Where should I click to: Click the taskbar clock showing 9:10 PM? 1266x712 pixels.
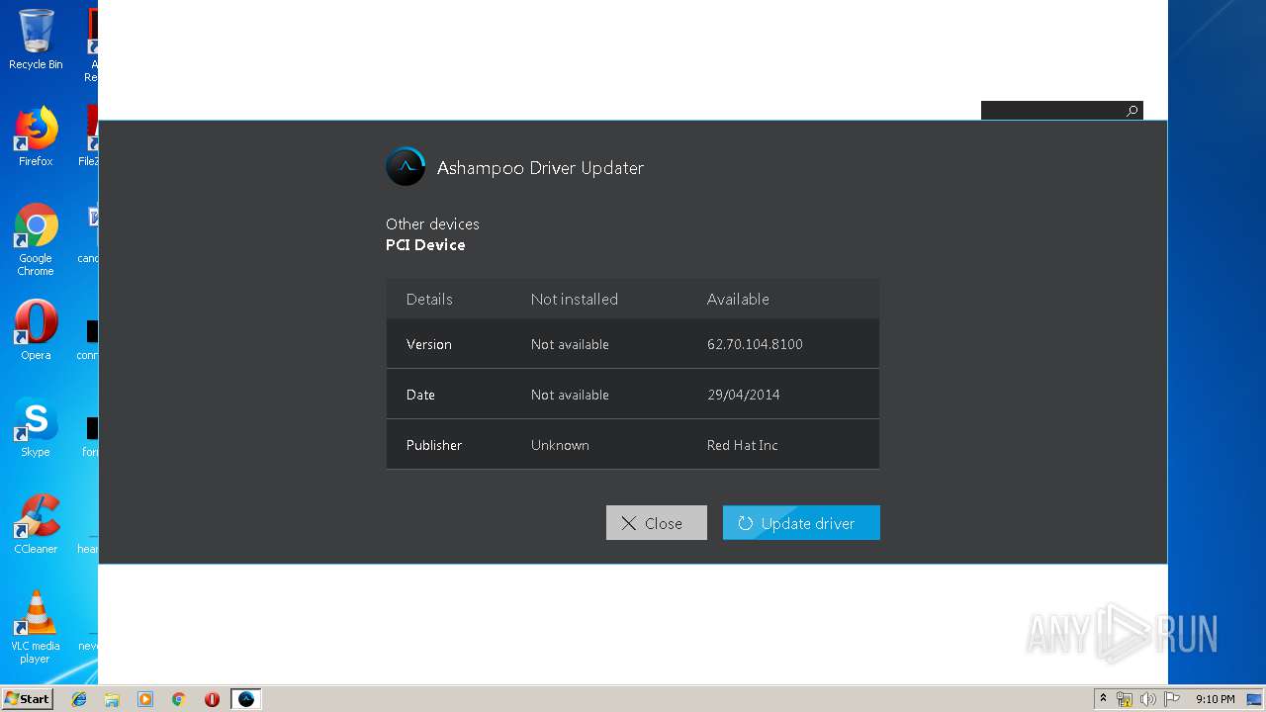click(x=1215, y=699)
